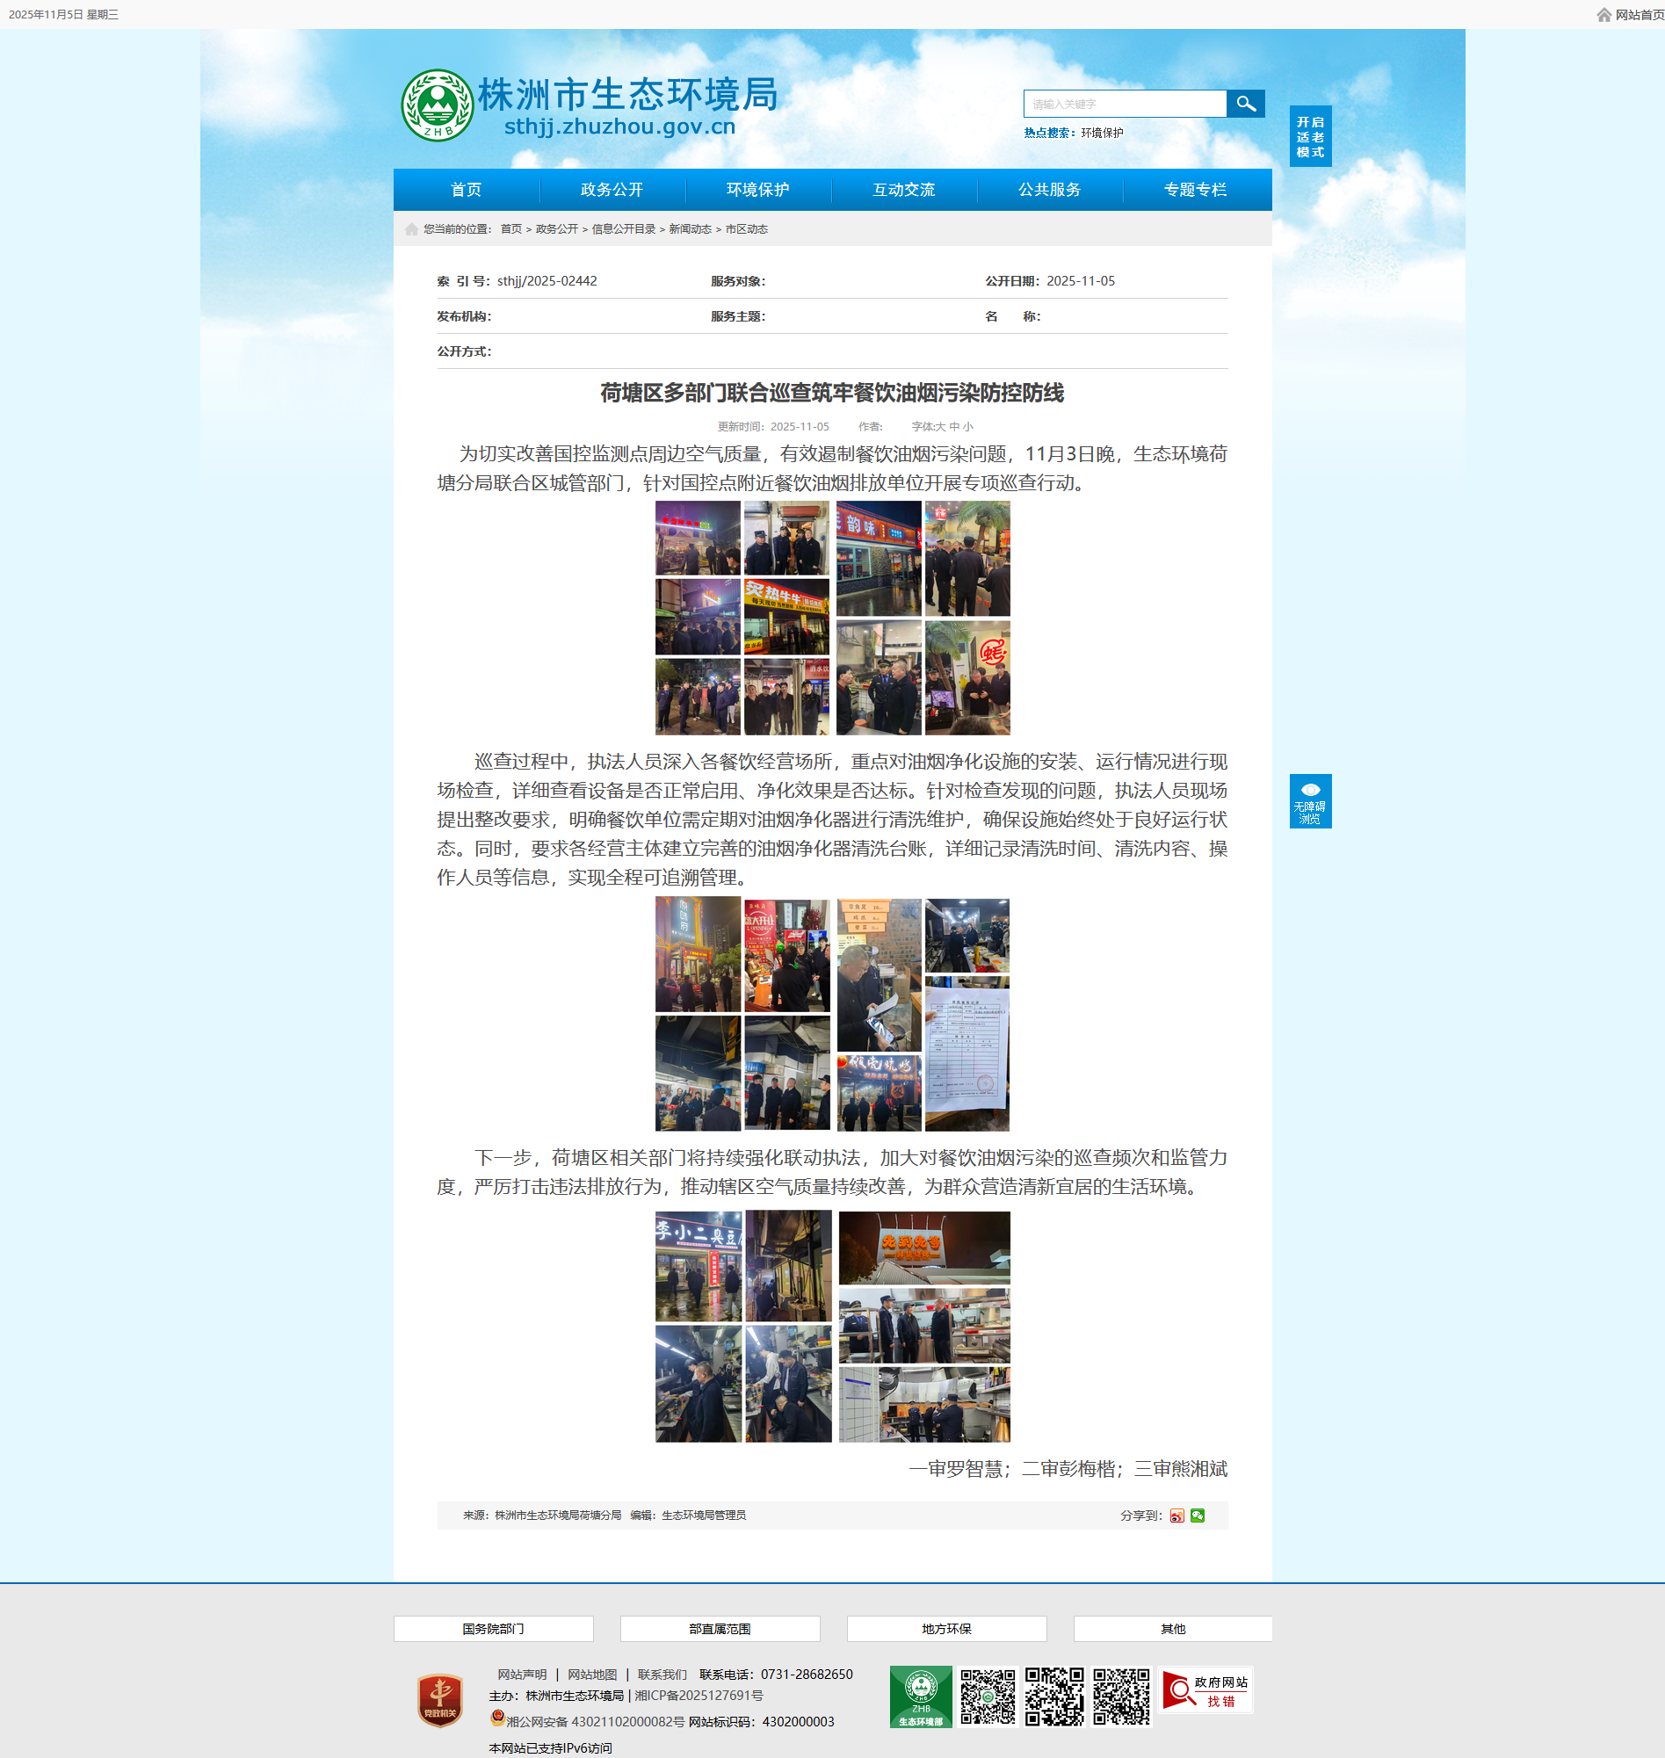
Task: Open the 政府网站找错 error report icon
Action: tap(1205, 1690)
